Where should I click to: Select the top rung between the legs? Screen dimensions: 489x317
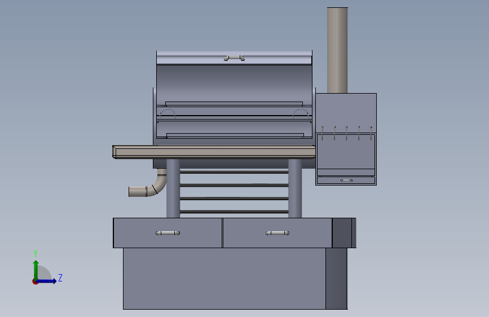[x=234, y=172]
